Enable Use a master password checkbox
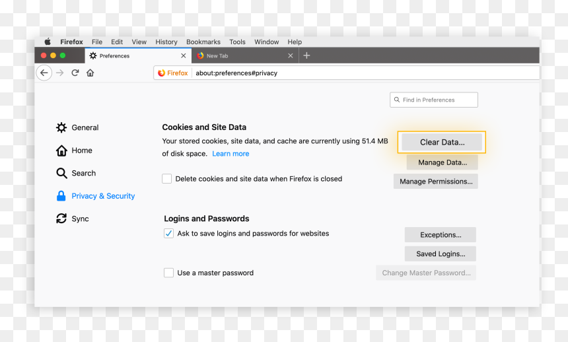Viewport: 568px width, 342px height. coord(168,273)
